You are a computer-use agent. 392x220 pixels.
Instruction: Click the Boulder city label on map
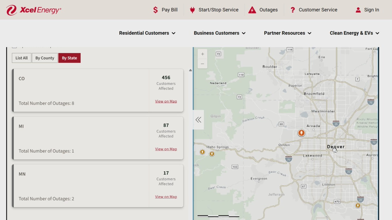point(270,67)
